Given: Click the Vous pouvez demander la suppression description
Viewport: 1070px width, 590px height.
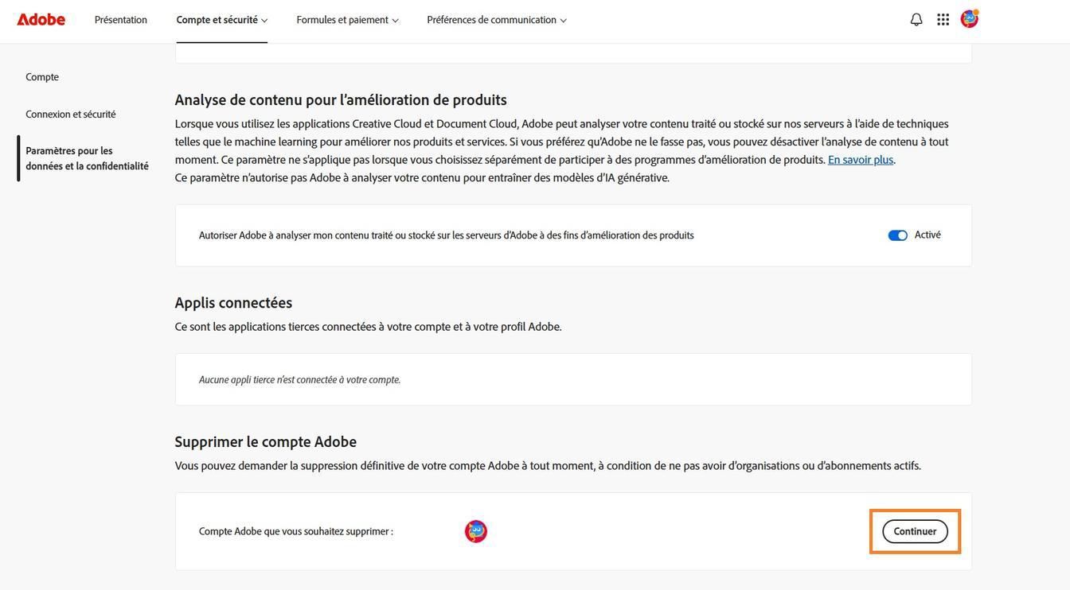Looking at the screenshot, I should [x=548, y=466].
